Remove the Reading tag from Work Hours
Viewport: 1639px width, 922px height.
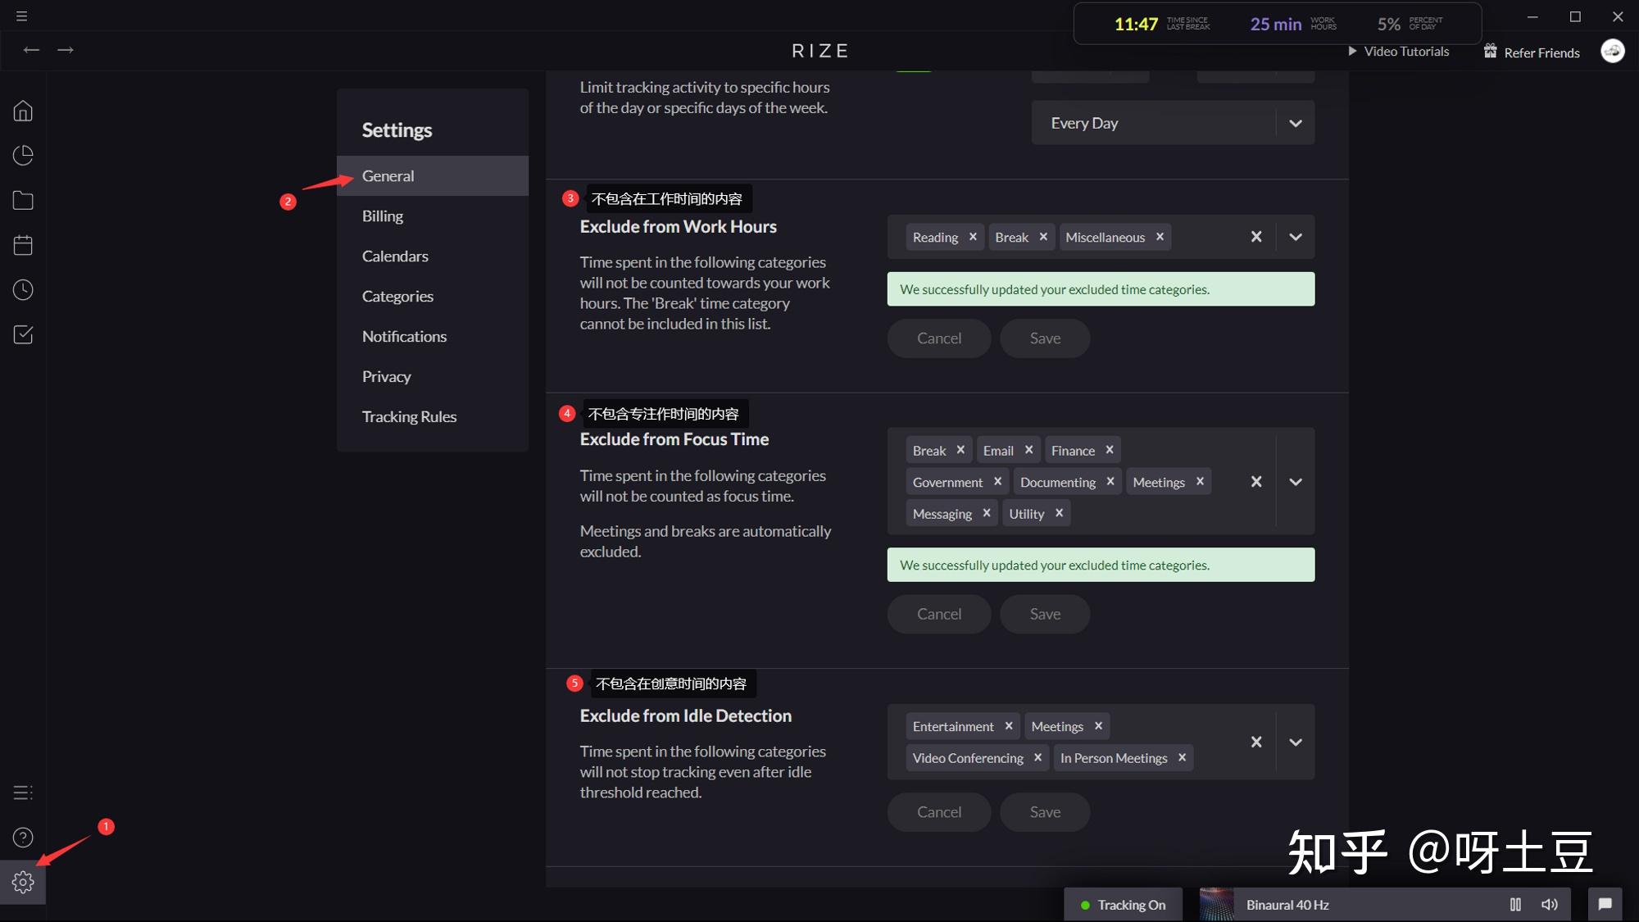click(x=973, y=237)
